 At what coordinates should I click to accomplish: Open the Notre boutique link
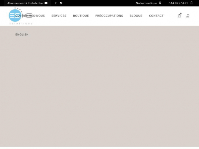146,3
